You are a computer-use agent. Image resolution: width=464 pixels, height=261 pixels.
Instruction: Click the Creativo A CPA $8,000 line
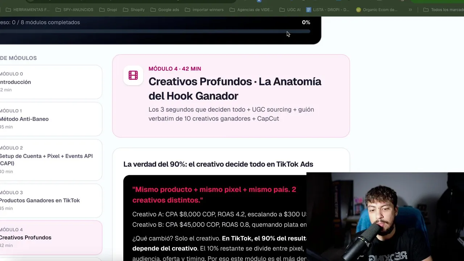pyautogui.click(x=219, y=214)
